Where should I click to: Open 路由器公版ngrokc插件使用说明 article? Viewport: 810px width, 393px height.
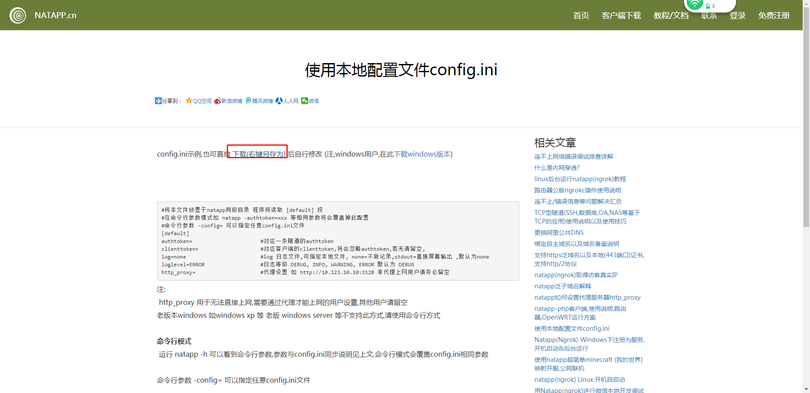(578, 190)
